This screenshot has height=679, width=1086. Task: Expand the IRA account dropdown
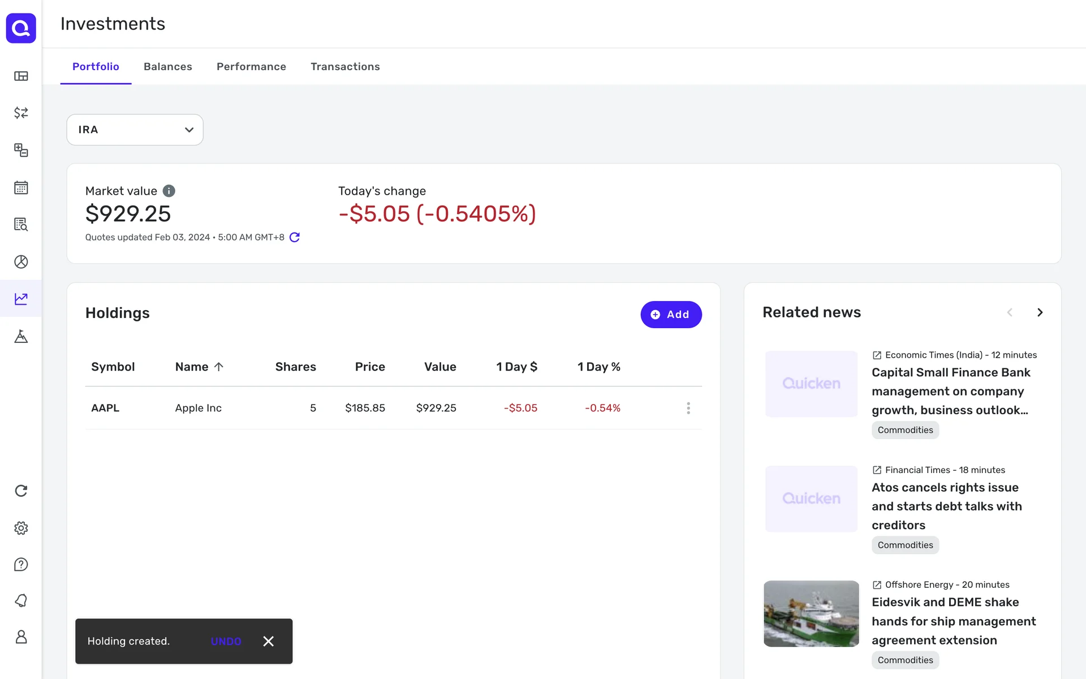[x=135, y=130]
